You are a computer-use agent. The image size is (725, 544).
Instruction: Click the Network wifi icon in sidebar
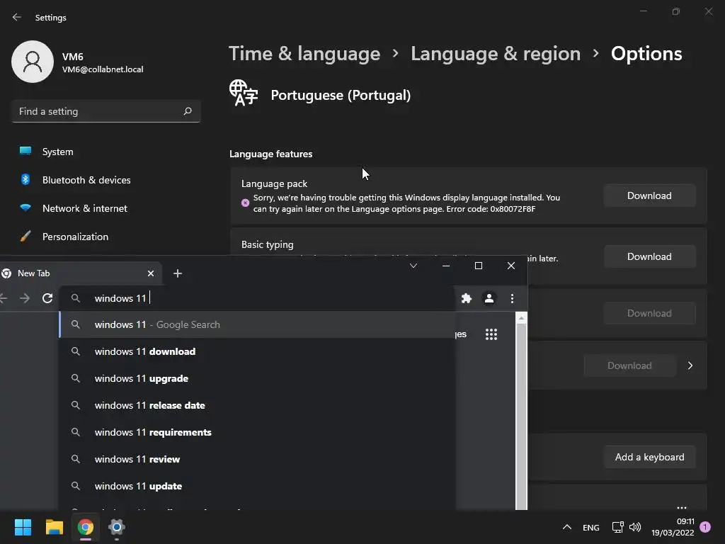[25, 208]
